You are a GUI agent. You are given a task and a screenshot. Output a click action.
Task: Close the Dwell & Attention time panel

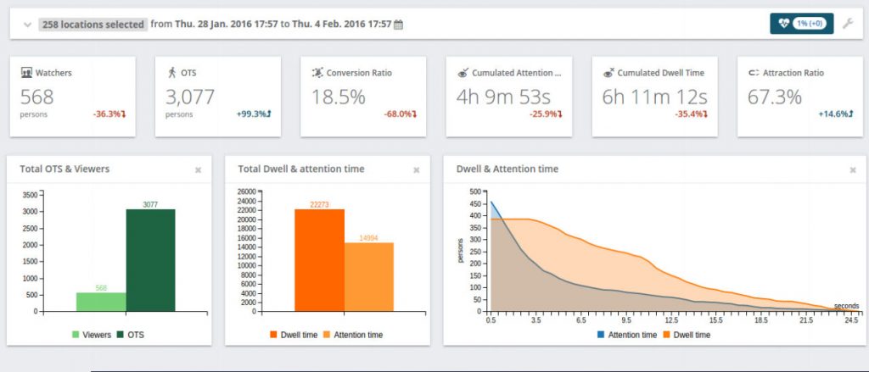(x=853, y=169)
